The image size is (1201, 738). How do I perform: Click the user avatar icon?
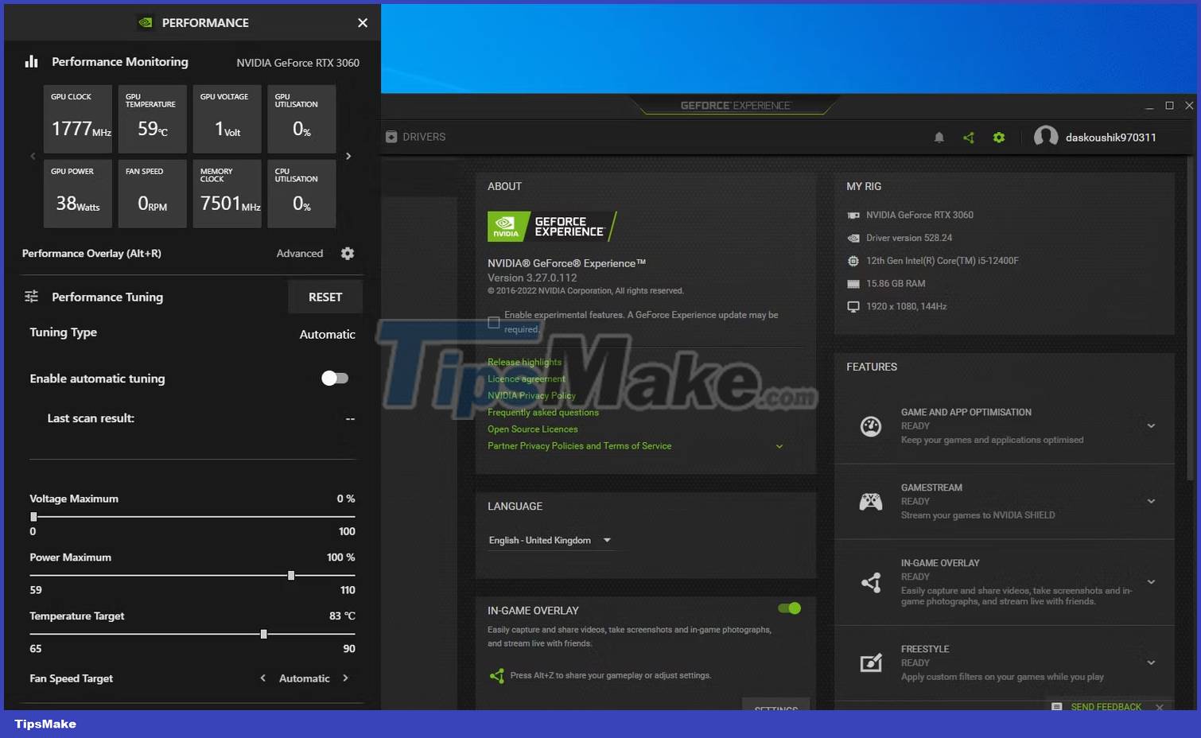(x=1046, y=137)
